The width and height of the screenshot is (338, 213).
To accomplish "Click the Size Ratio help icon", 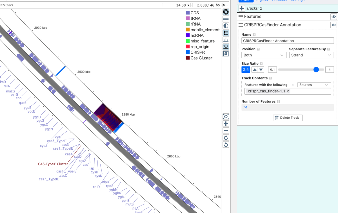I will (x=261, y=64).
